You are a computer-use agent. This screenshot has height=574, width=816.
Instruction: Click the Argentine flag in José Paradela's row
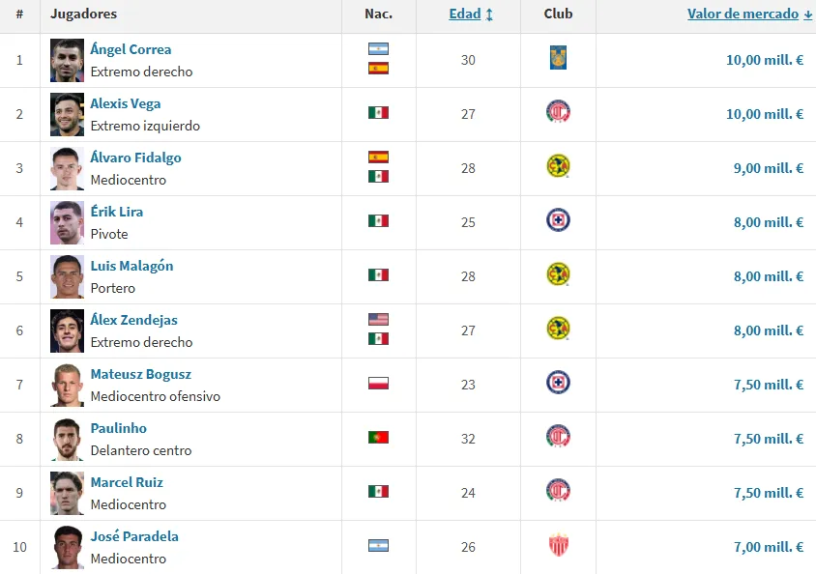[x=378, y=545]
